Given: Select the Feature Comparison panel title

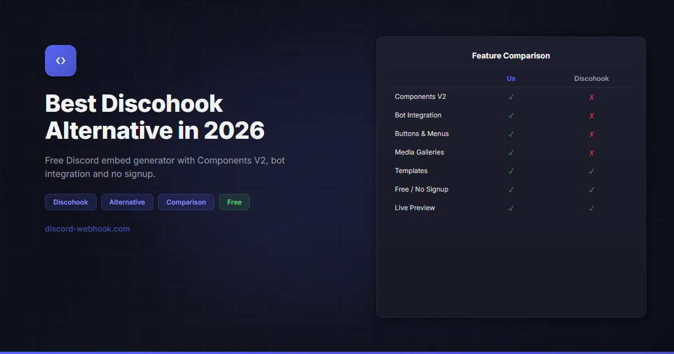Looking at the screenshot, I should coord(511,56).
